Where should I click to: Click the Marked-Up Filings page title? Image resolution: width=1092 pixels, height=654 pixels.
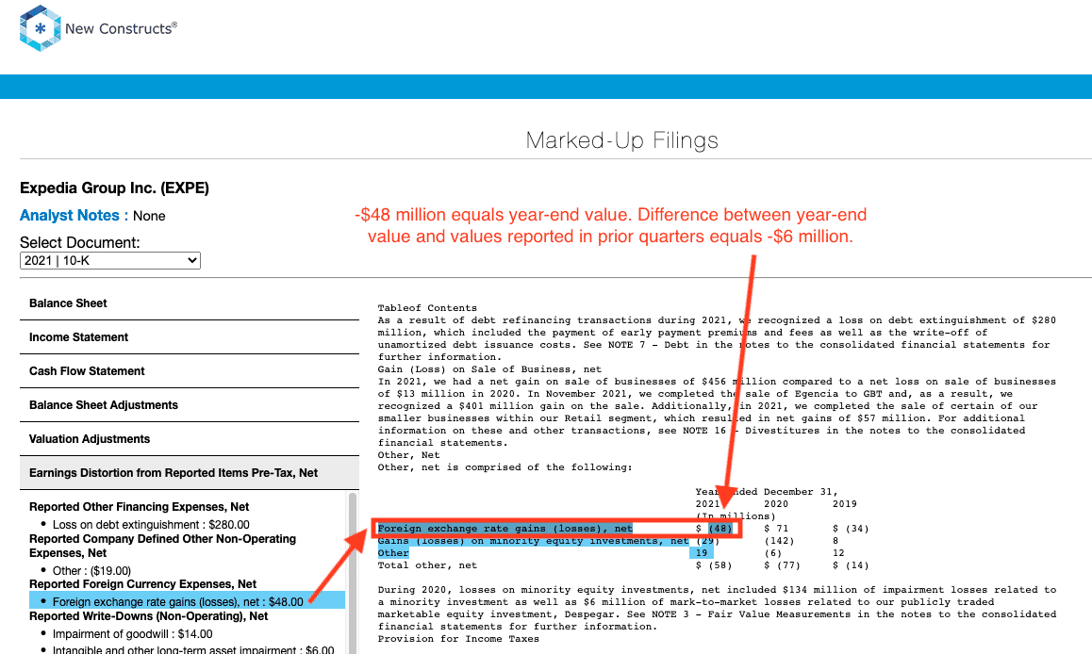pos(621,140)
